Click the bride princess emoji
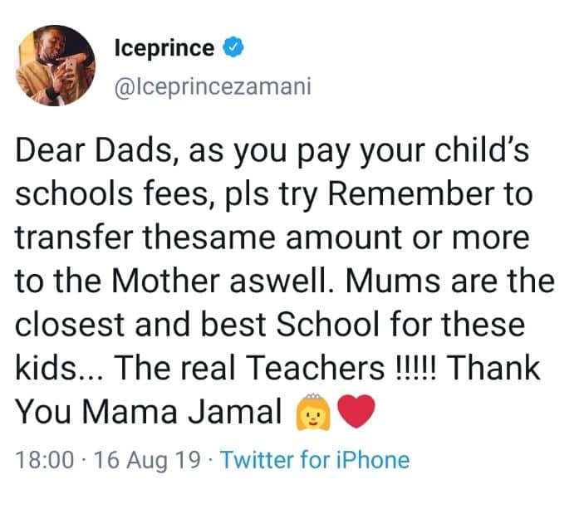 tap(313, 412)
